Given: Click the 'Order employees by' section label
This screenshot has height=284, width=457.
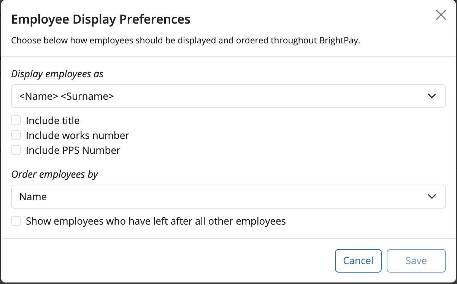Looking at the screenshot, I should [55, 174].
